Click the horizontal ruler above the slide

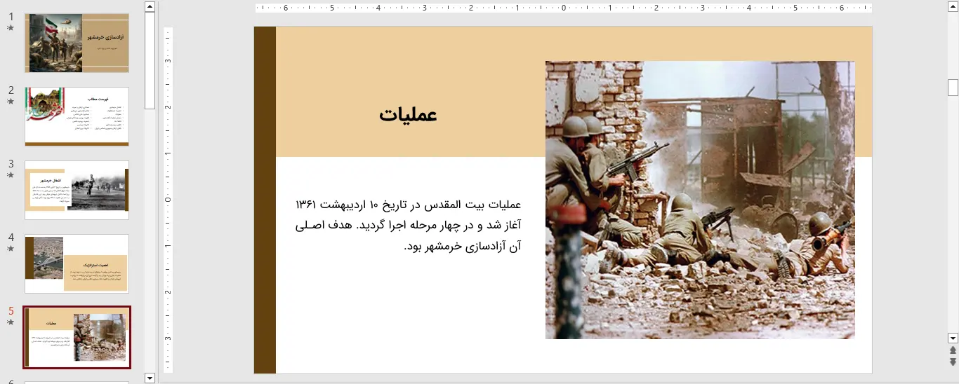564,8
